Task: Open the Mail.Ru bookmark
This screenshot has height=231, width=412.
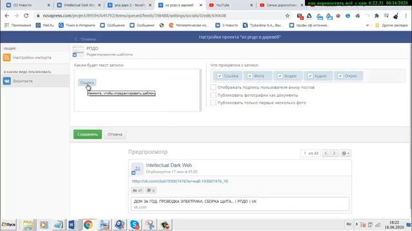Action: [x=45, y=26]
